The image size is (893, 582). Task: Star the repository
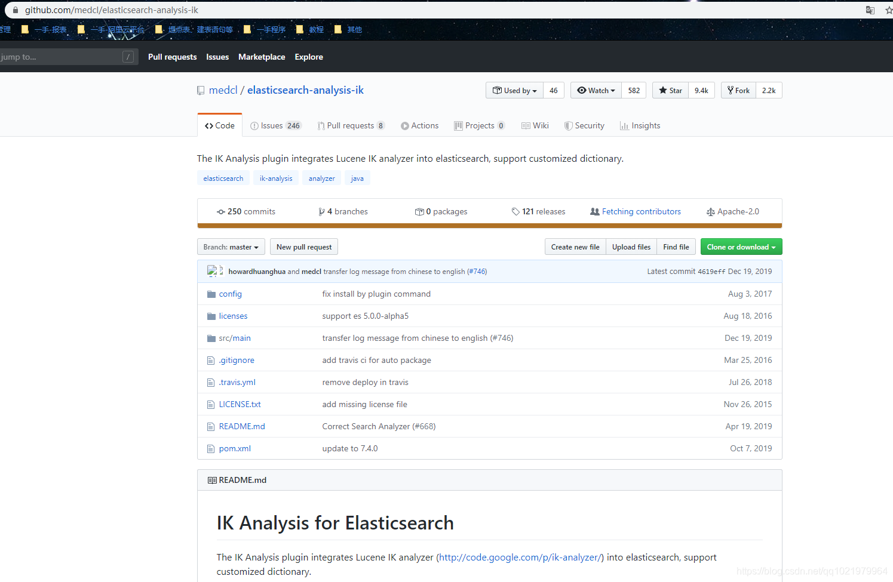670,90
